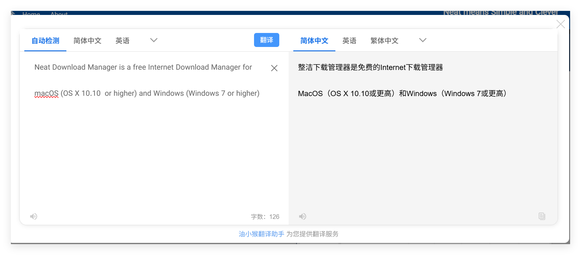Select 英语 as source language
The width and height of the screenshot is (581, 255).
122,41
